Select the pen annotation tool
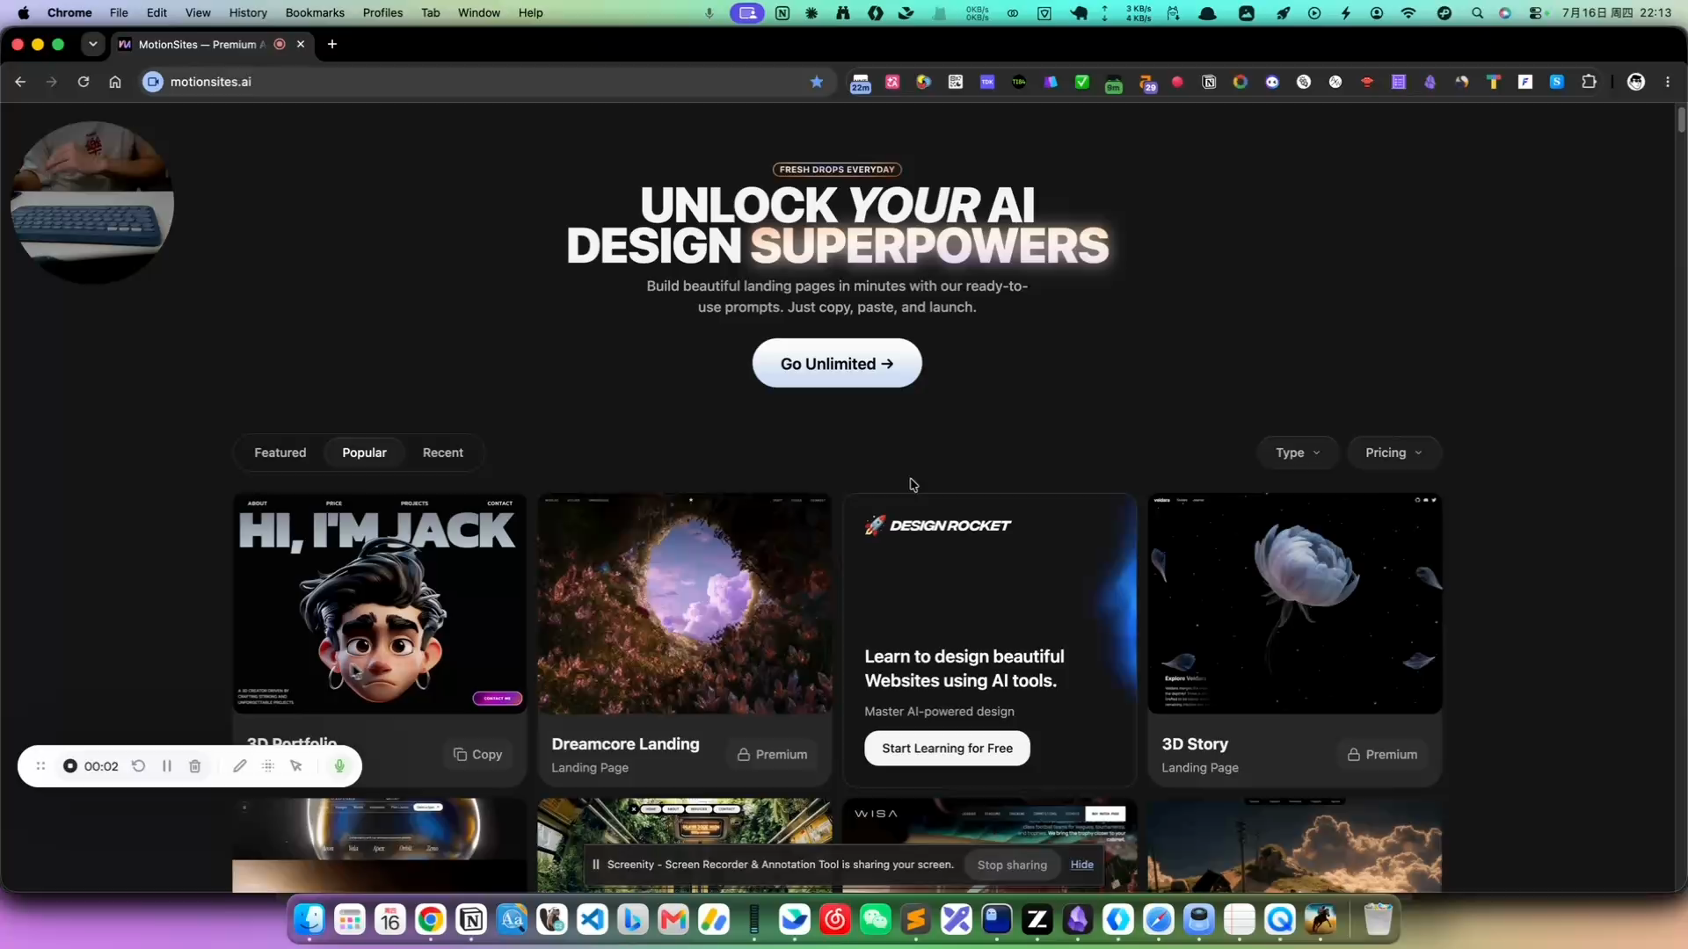1688x949 pixels. tap(239, 766)
